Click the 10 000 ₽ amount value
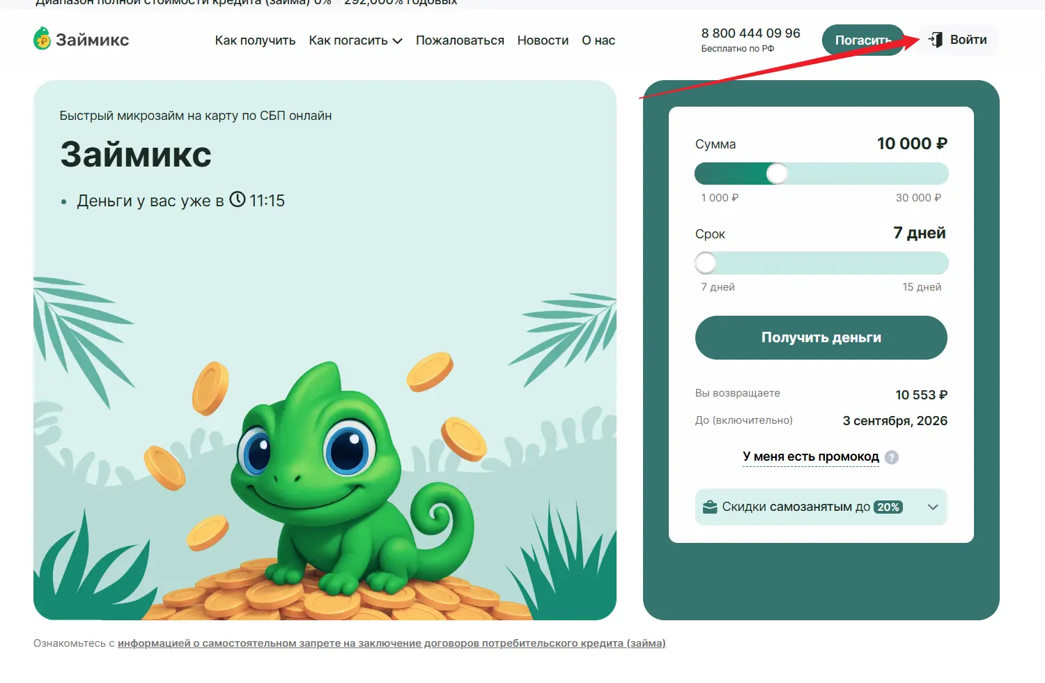Image resolution: width=1045 pixels, height=683 pixels. pos(912,144)
